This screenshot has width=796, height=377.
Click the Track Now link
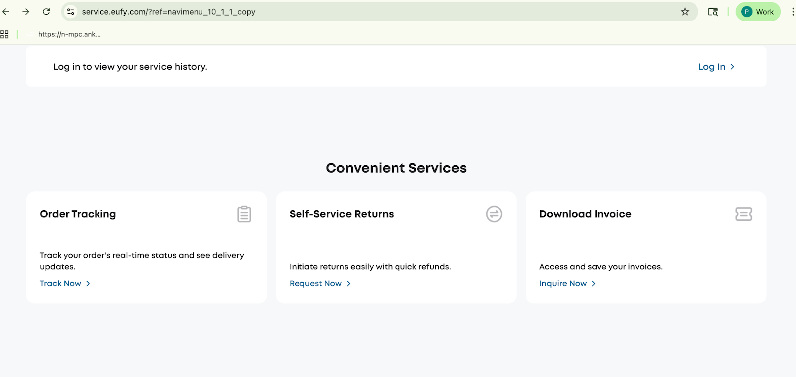pyautogui.click(x=60, y=283)
